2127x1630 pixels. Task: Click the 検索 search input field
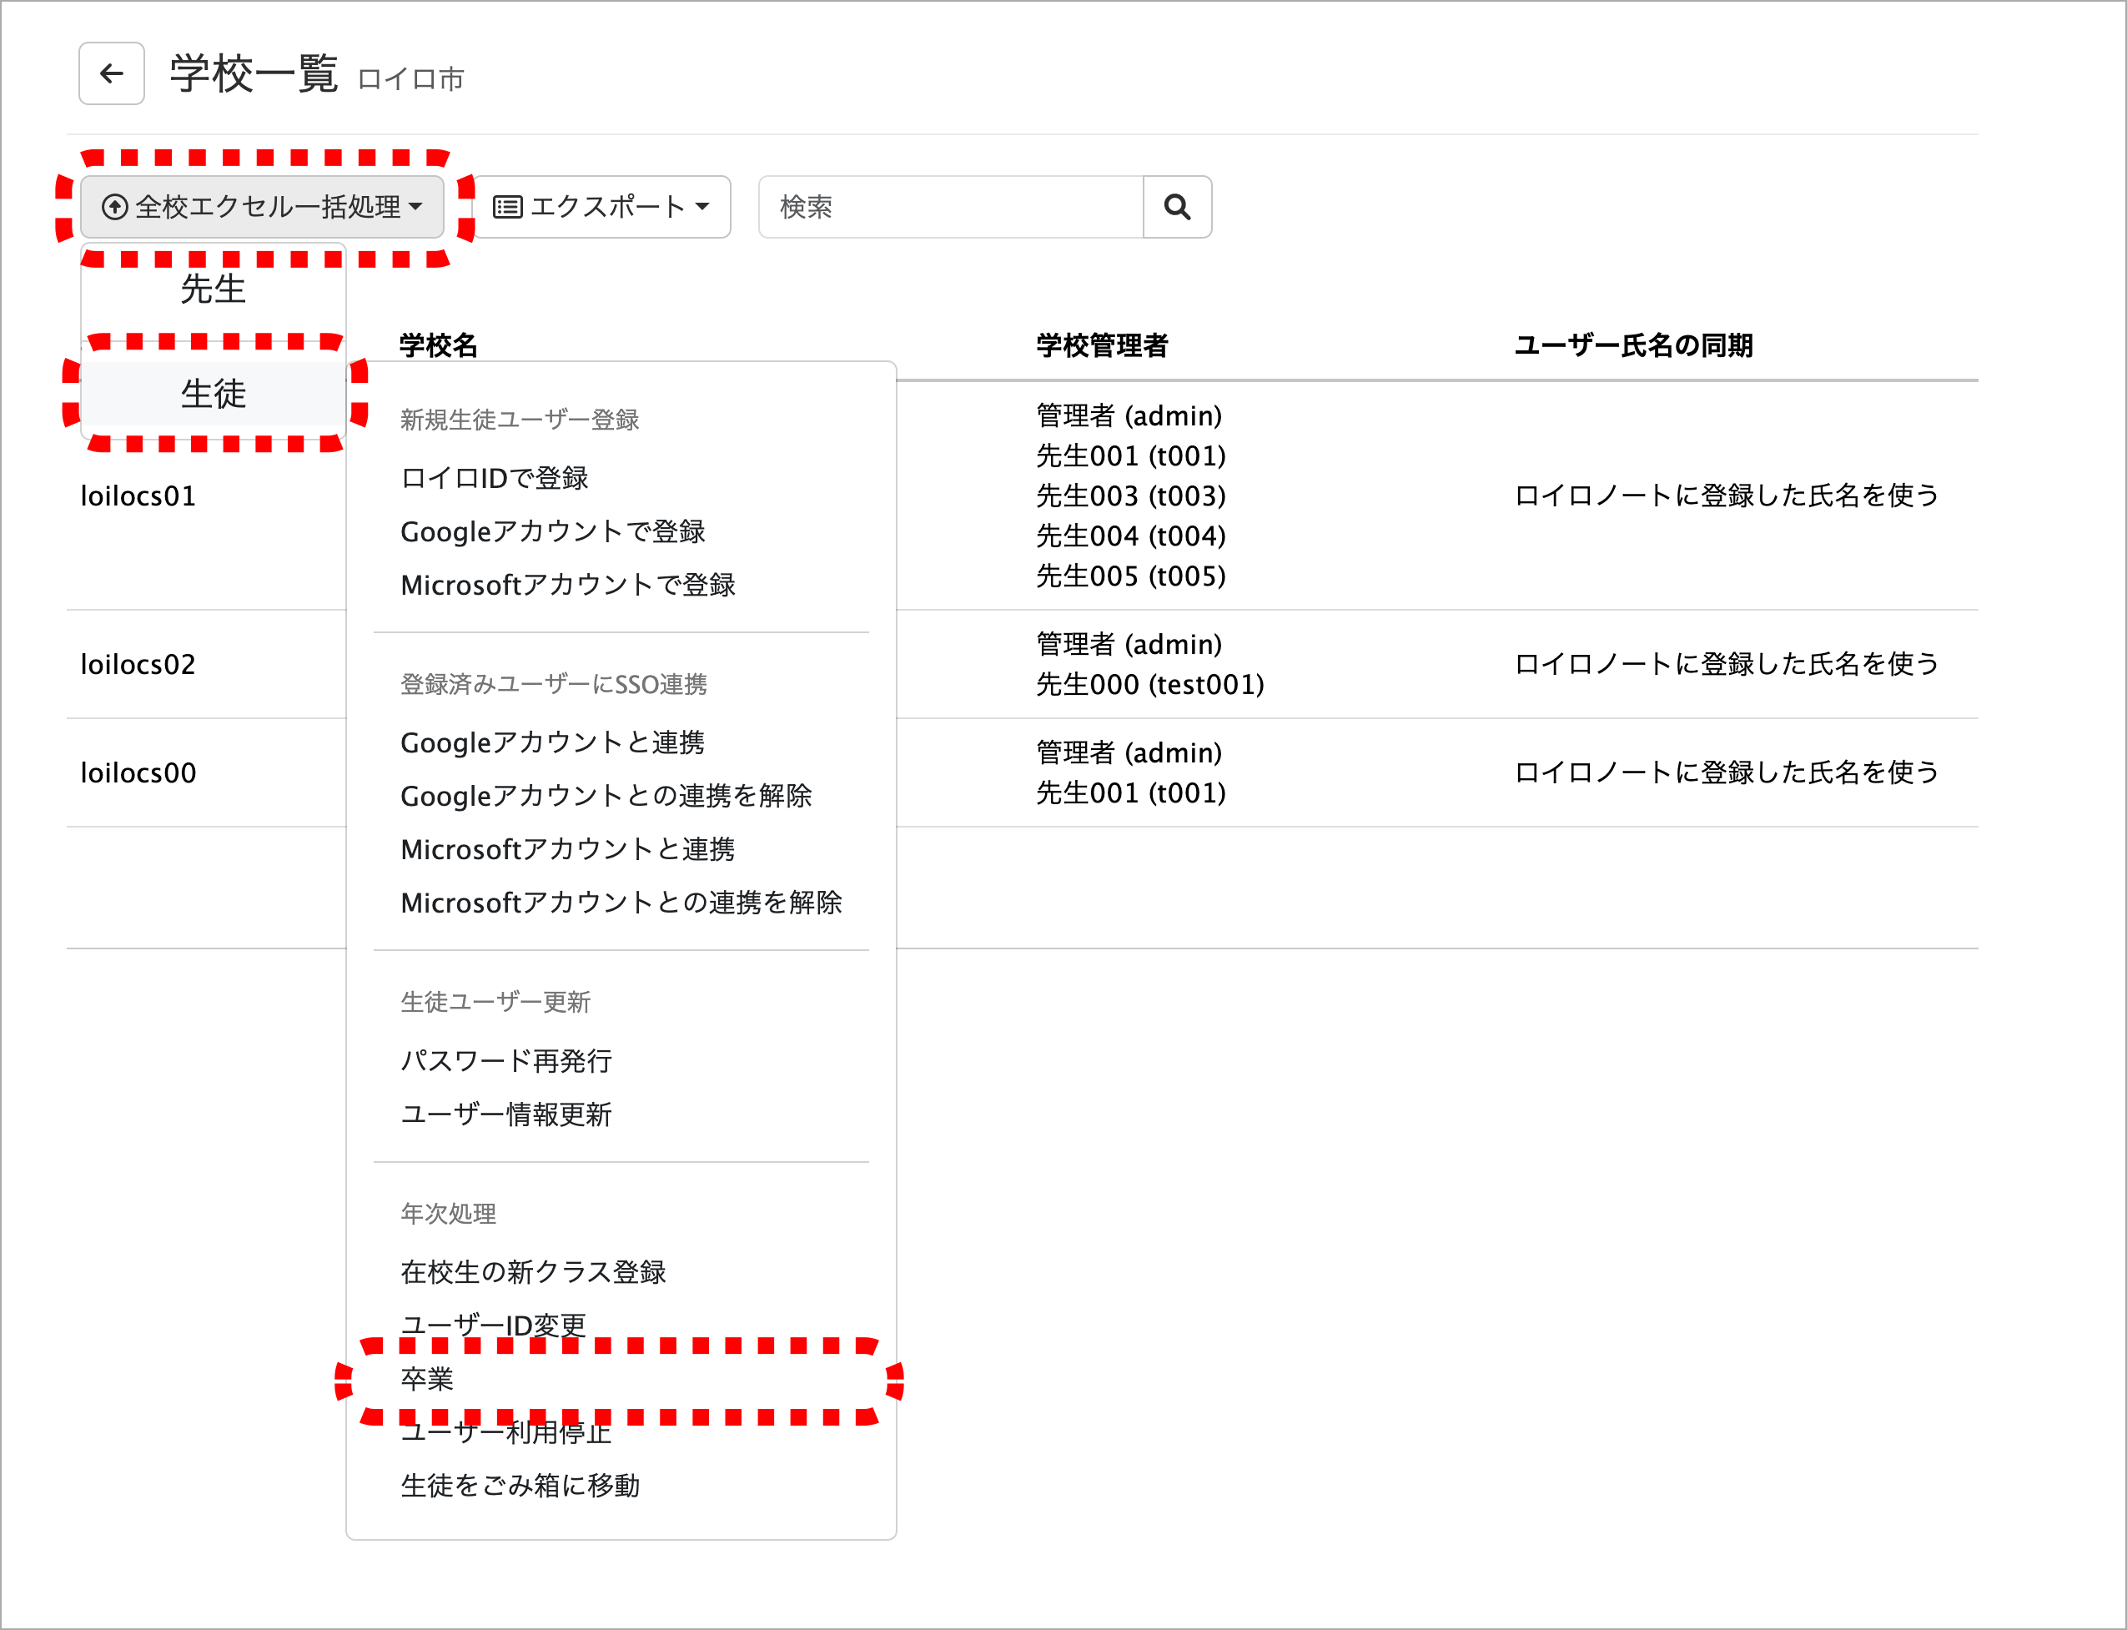(951, 207)
